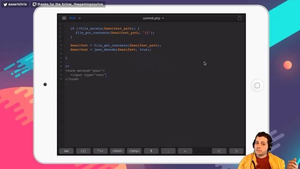
Task: Click the small icon next to RUN
Action: 80,18
